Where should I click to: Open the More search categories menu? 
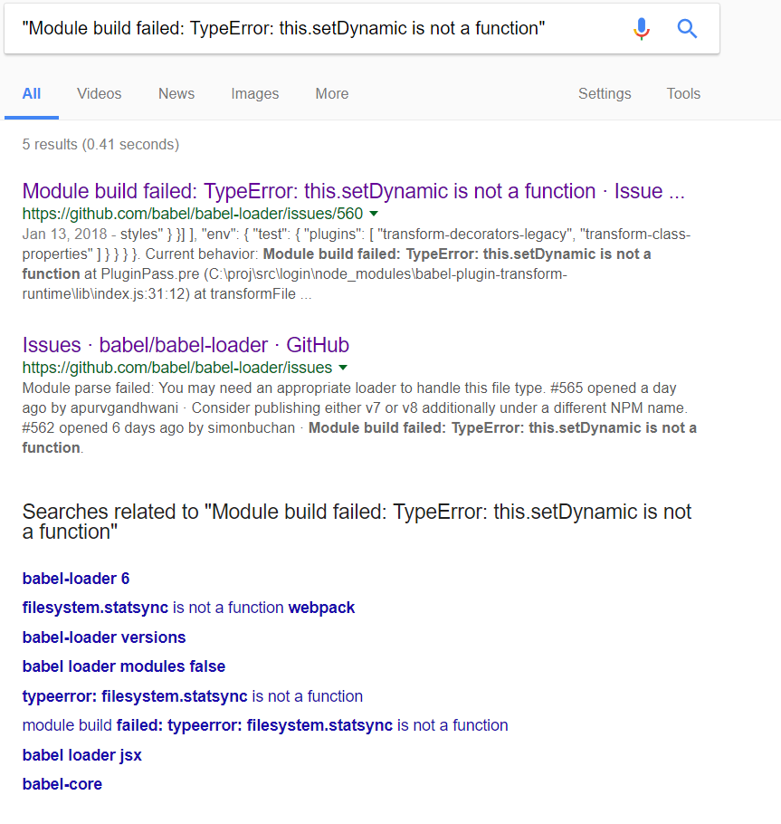coord(332,93)
